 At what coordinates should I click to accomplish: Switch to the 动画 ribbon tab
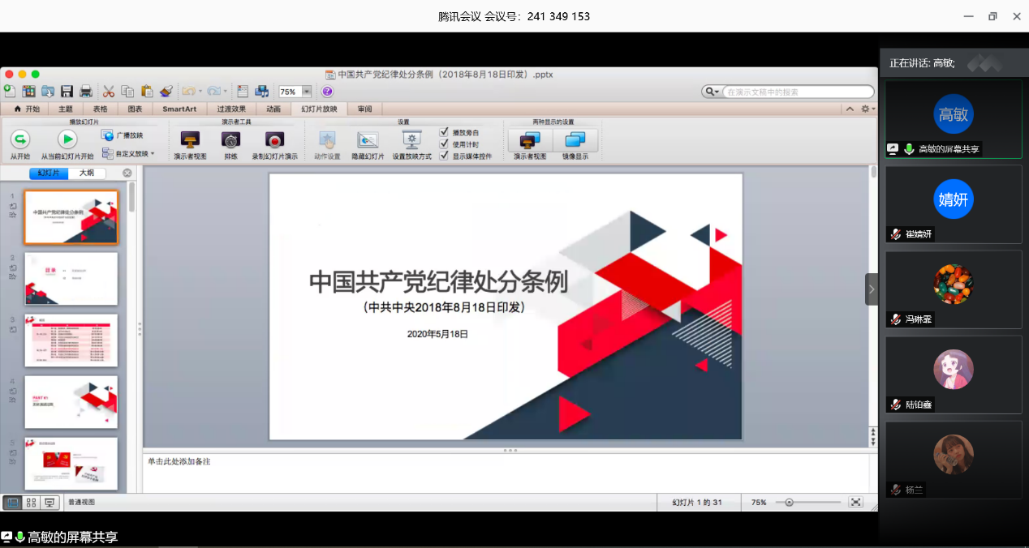(273, 109)
